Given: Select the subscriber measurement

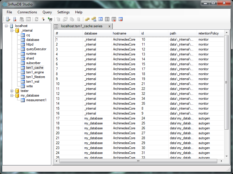Looking at the screenshot, I should 33,63.
